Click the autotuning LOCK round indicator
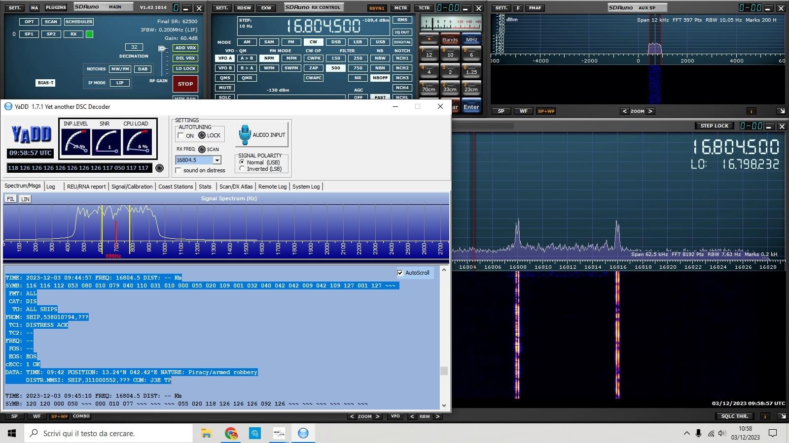Viewport: 789px width, 443px height. [202, 135]
